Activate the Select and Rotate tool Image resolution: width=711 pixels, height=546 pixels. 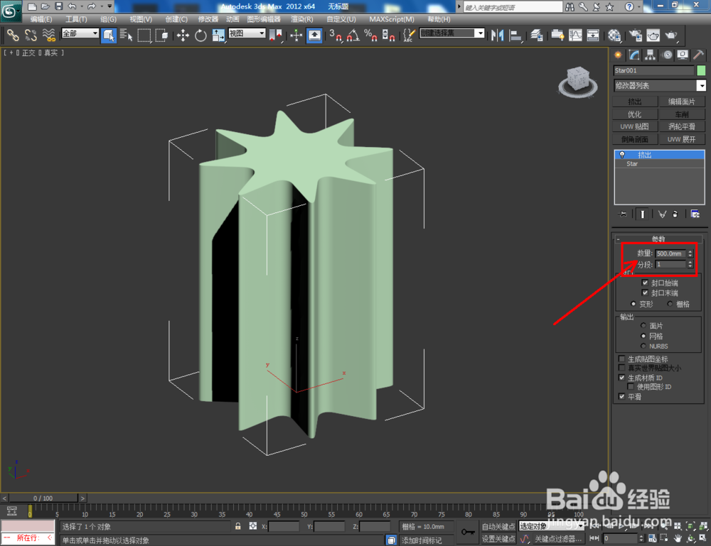[200, 35]
